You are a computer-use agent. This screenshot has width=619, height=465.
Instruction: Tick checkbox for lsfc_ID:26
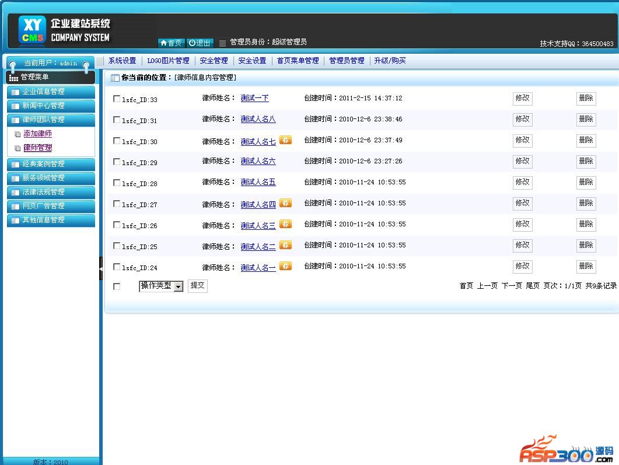[x=117, y=225]
